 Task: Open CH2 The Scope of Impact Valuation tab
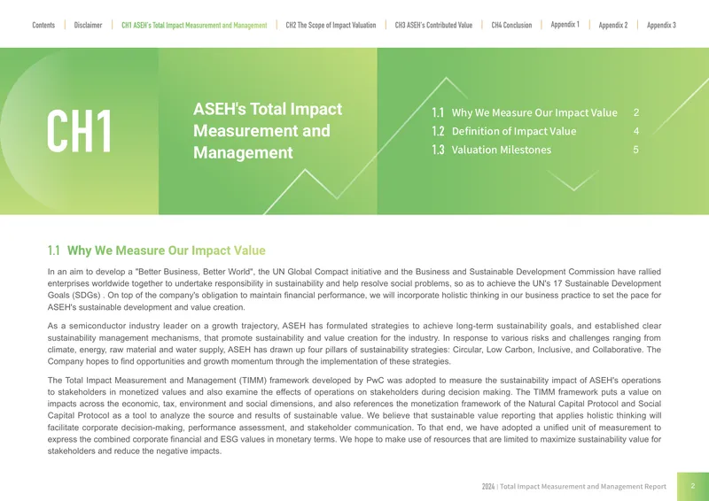point(331,25)
